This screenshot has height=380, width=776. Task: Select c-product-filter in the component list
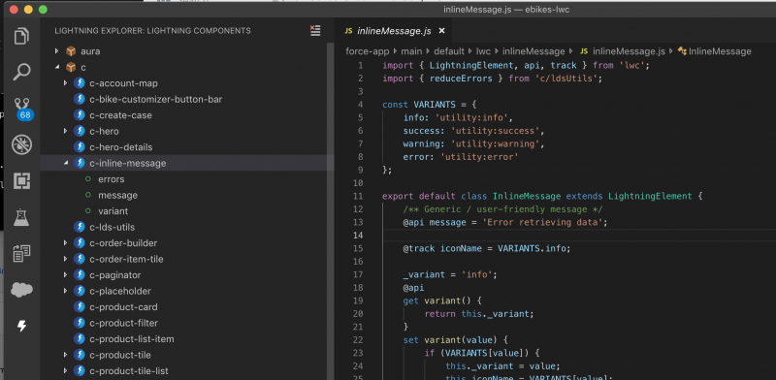click(124, 323)
